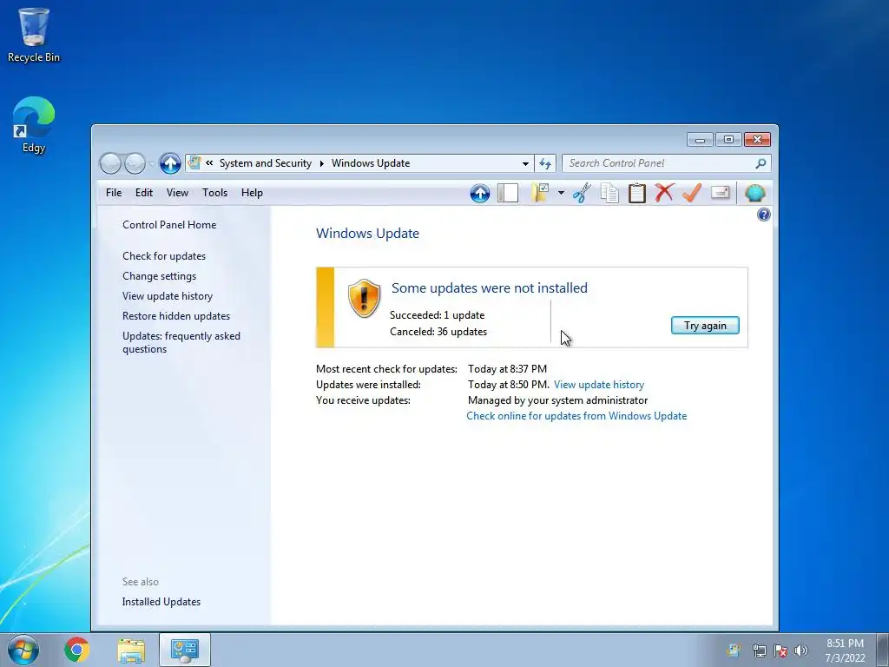Click the Show desktop button

pyautogui.click(x=883, y=650)
